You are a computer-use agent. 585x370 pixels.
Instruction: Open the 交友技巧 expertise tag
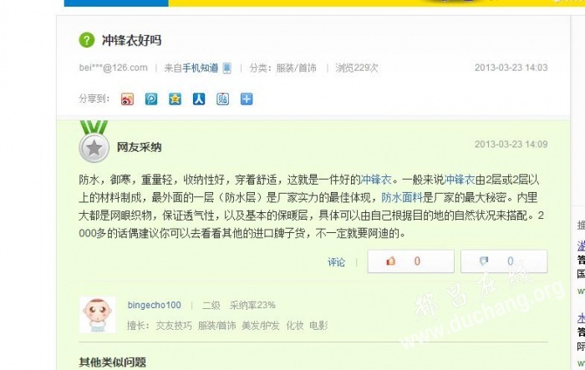[174, 326]
